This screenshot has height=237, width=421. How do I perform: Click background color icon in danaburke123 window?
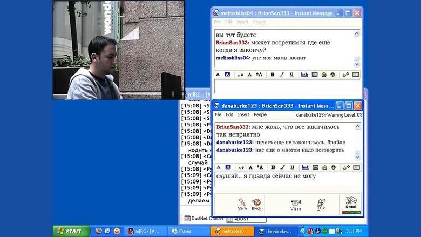(228, 167)
